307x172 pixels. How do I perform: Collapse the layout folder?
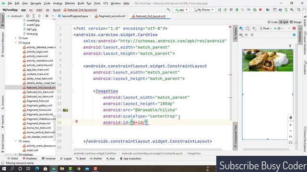coord(15,43)
